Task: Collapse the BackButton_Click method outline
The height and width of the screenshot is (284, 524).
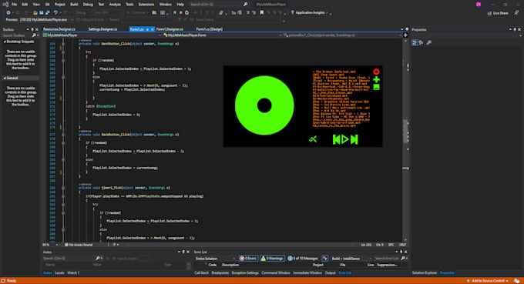Action: click(x=63, y=135)
